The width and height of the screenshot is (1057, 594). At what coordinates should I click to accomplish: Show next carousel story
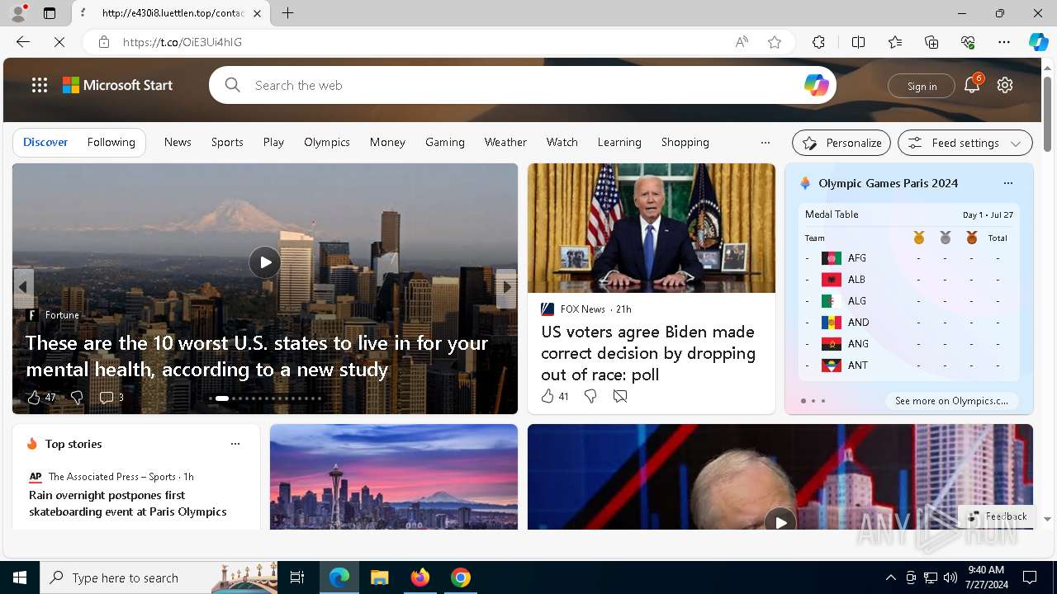point(506,288)
